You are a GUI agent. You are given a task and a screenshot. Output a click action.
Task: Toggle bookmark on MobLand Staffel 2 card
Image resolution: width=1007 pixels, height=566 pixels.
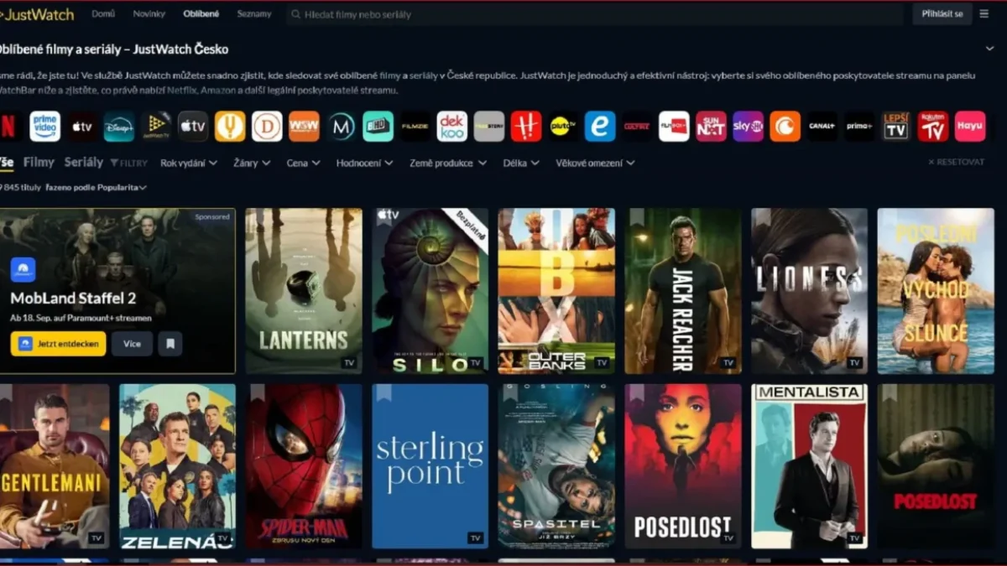pos(170,344)
